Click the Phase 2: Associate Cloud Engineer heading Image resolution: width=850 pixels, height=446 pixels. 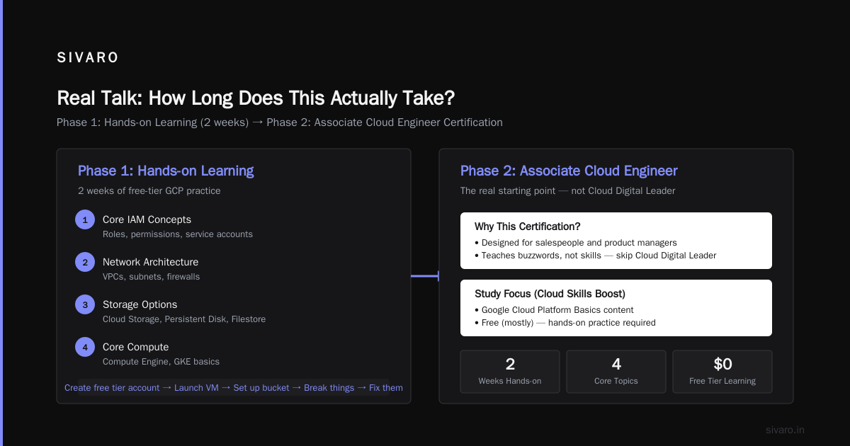pos(569,171)
